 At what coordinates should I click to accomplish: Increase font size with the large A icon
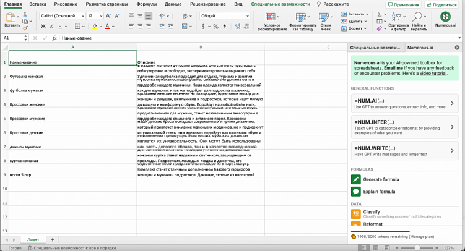pyautogui.click(x=108, y=16)
